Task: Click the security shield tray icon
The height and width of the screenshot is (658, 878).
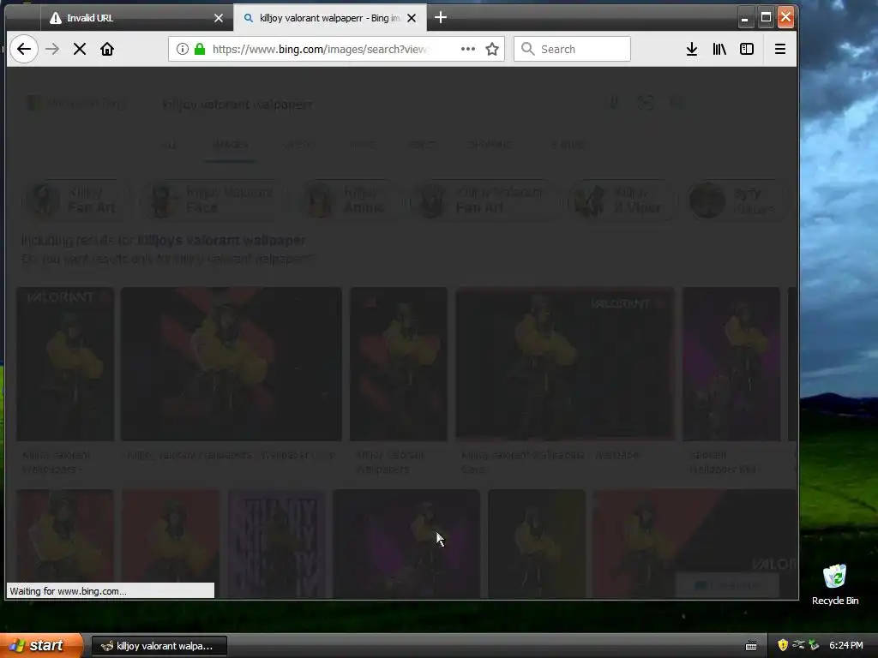Action: [x=783, y=645]
